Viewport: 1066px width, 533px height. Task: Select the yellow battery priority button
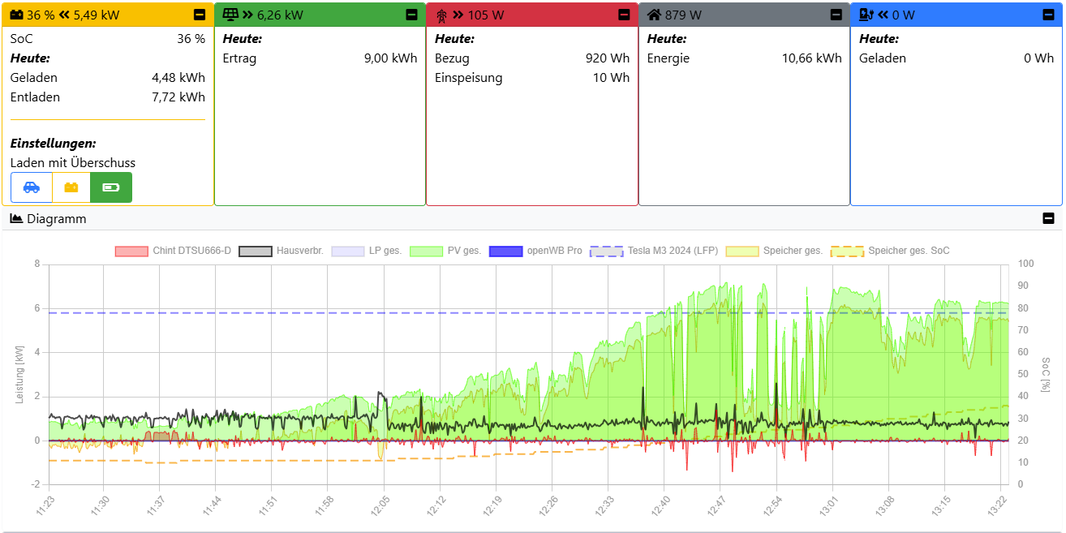71,187
